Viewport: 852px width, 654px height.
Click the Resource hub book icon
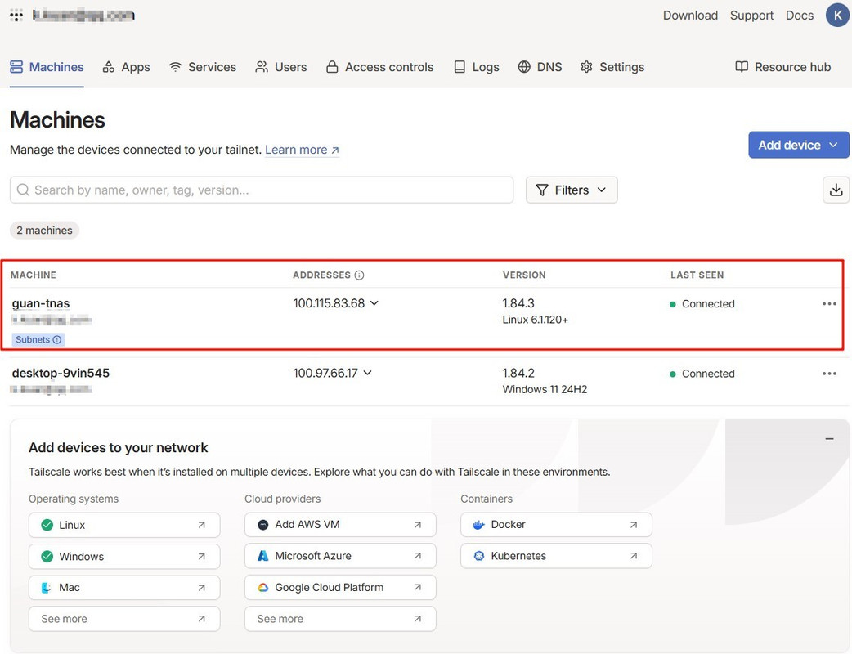(742, 67)
